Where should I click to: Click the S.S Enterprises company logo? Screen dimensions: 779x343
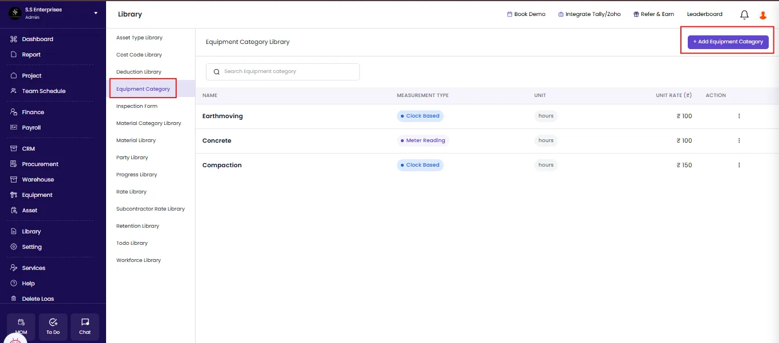[x=15, y=13]
